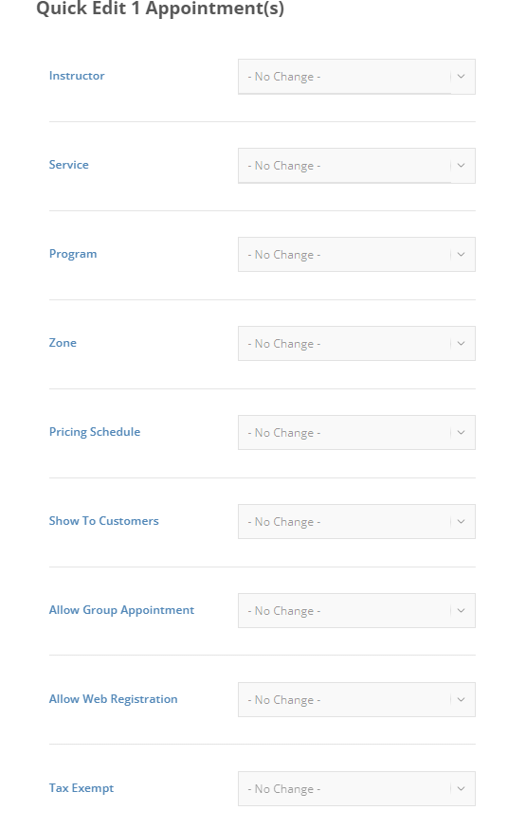
Task: Open the Instructor dropdown
Action: [356, 77]
